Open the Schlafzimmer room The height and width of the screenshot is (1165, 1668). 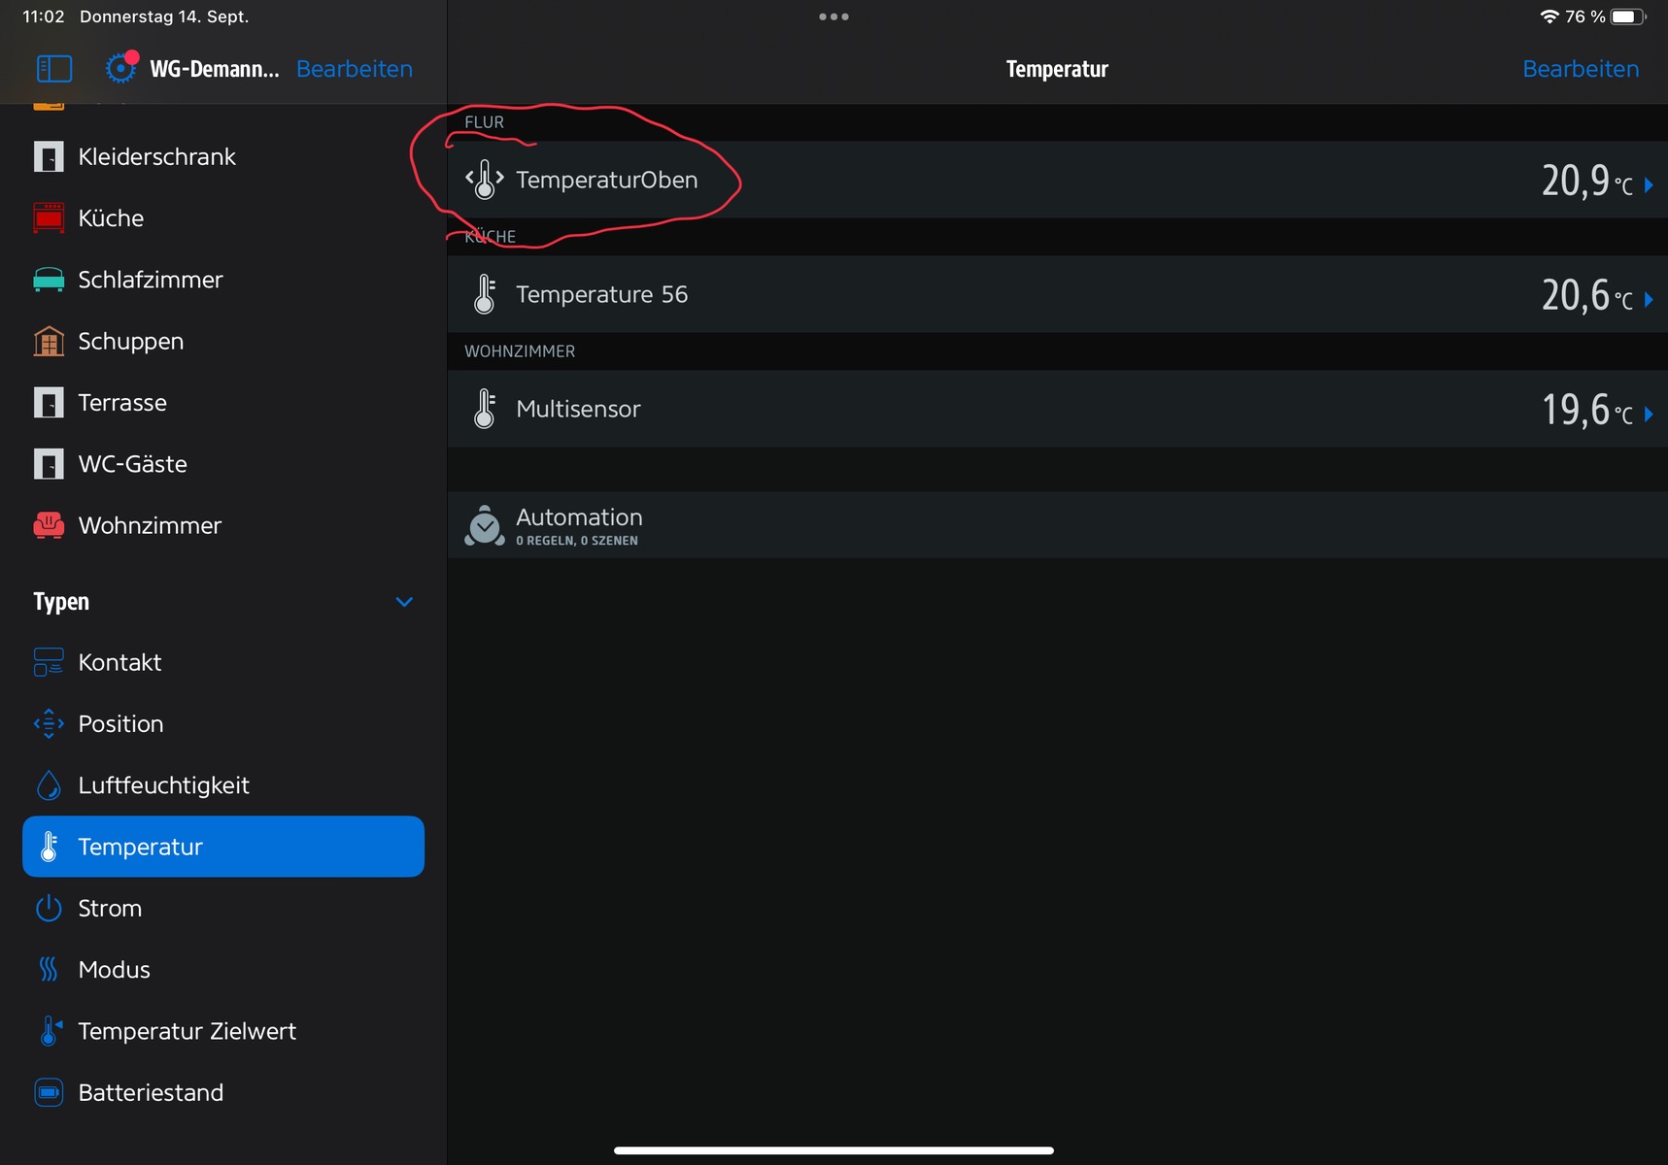tap(151, 280)
